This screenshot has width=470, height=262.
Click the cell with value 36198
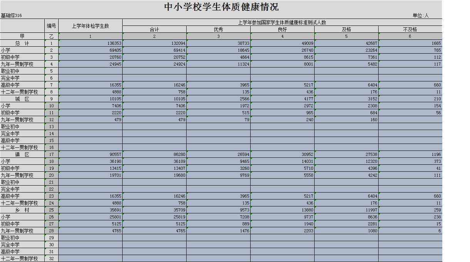pyautogui.click(x=91, y=161)
